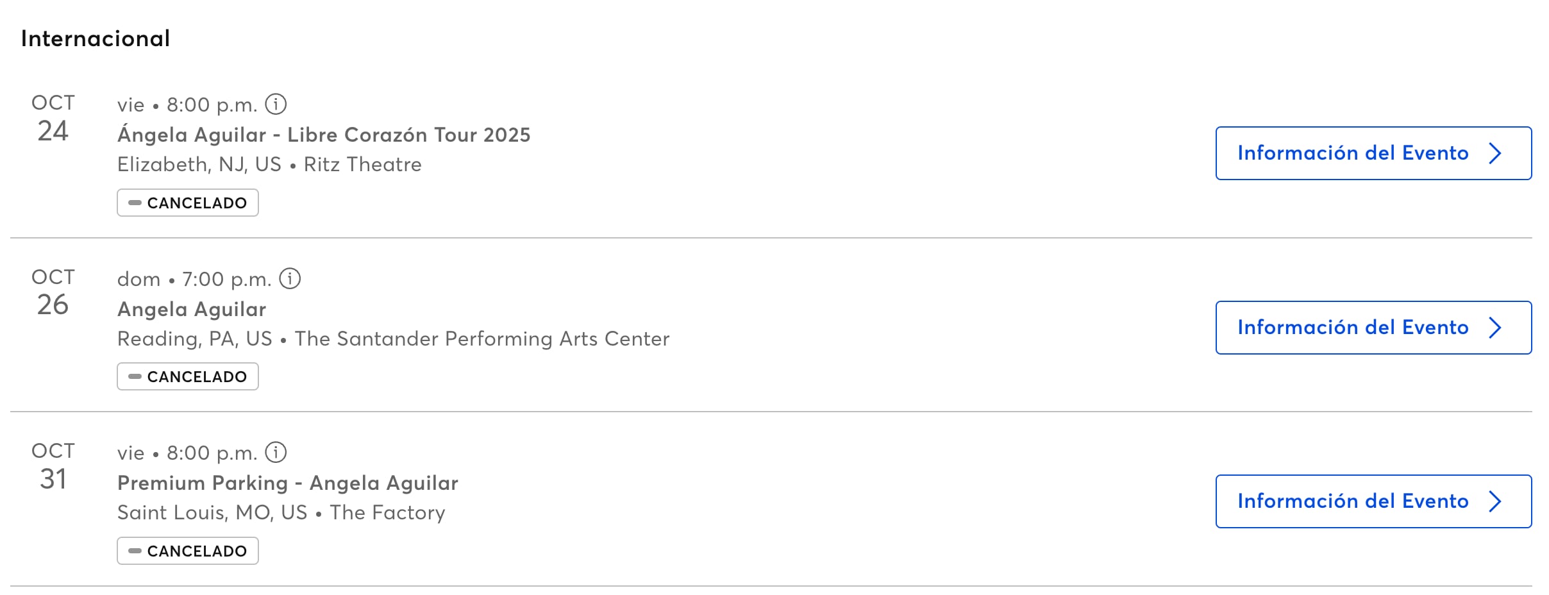Click chevron arrow on Saint Louis event button
Image resolution: width=1549 pixels, height=595 pixels.
[x=1495, y=501]
